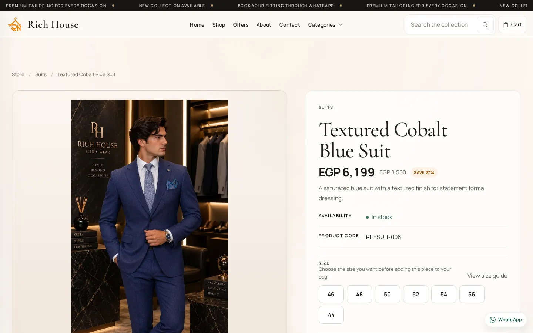Select size 54
Screen dimensions: 533x333
[444, 294]
